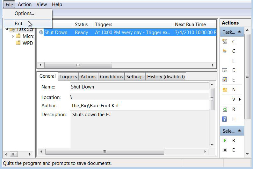253x169 pixels.
Task: Collapse the Task Scheduler library tree node
Action: 7,29
